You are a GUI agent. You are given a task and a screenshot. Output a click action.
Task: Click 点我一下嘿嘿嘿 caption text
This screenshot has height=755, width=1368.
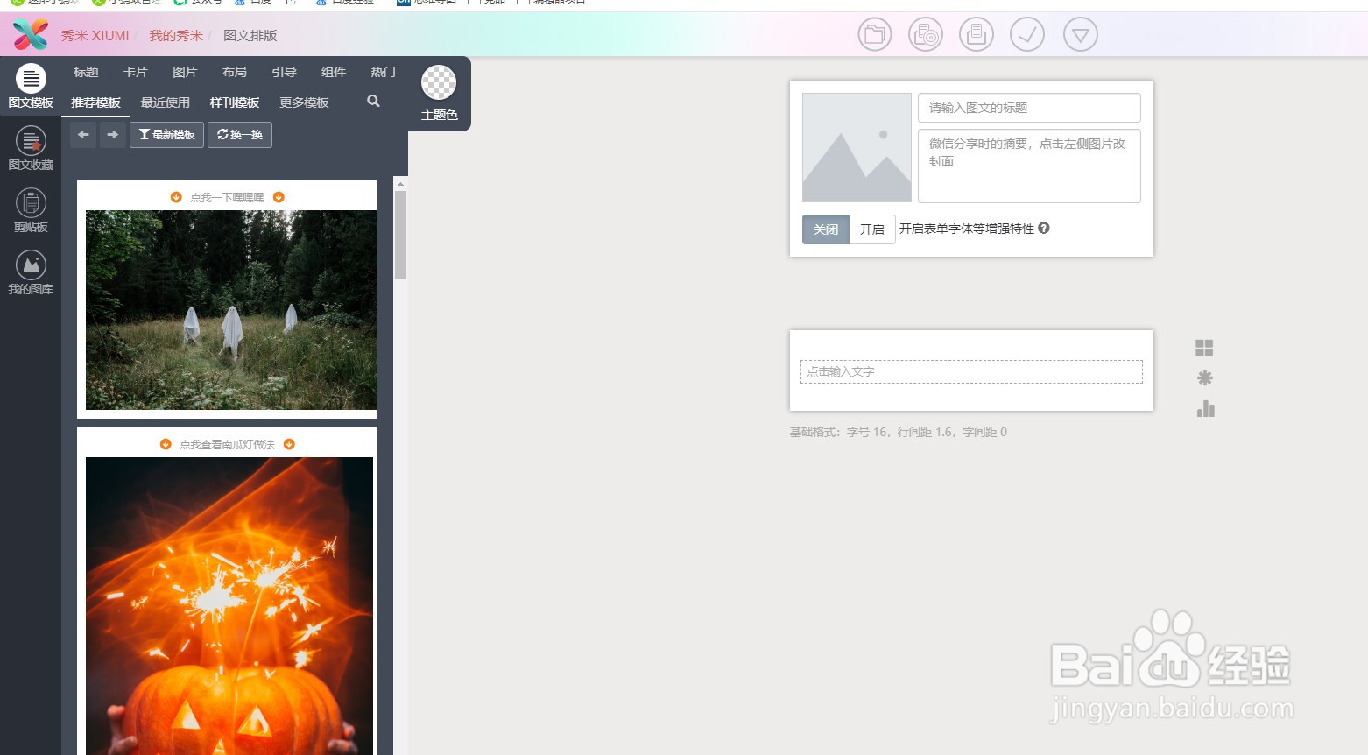tap(227, 198)
